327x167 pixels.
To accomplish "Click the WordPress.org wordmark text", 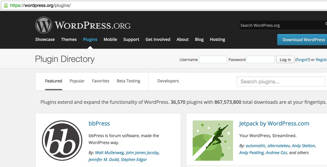I will [93, 25].
